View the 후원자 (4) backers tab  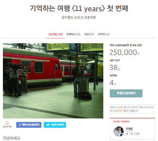(x=104, y=34)
